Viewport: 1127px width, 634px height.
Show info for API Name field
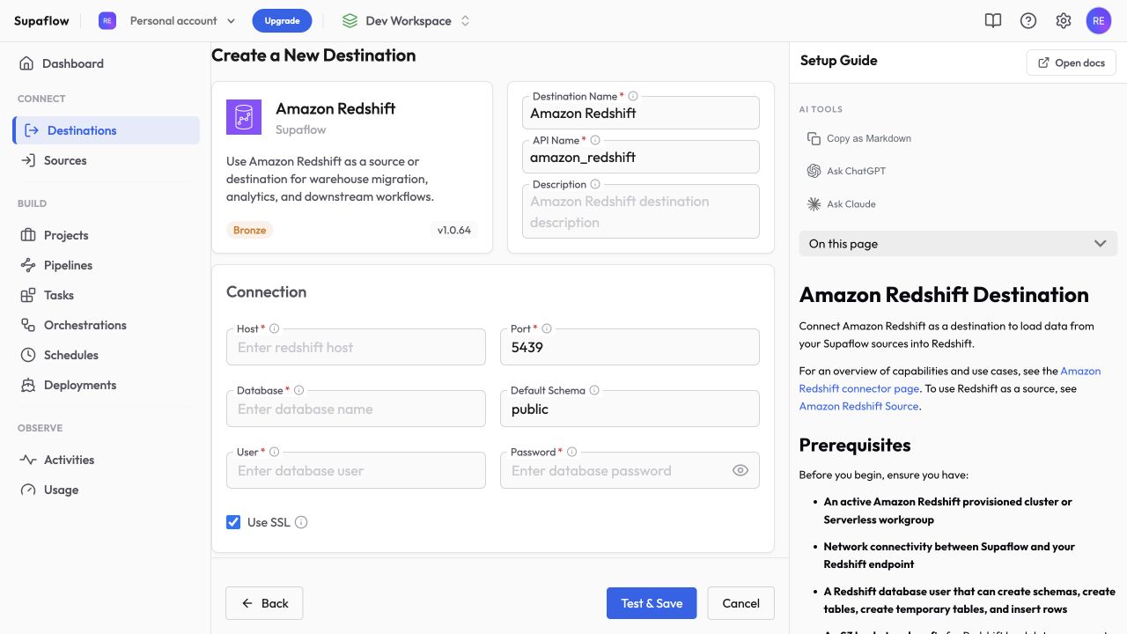595,140
